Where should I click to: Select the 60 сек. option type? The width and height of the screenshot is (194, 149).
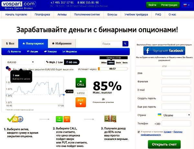pyautogui.click(x=71, y=62)
